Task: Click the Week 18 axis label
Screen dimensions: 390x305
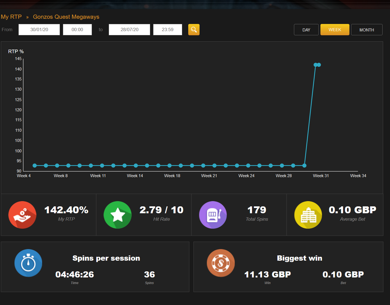Action: pyautogui.click(x=172, y=176)
